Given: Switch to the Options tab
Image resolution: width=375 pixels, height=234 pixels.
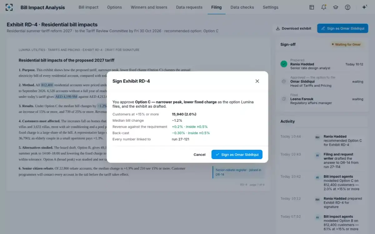Looking at the screenshot, I should pos(114,7).
